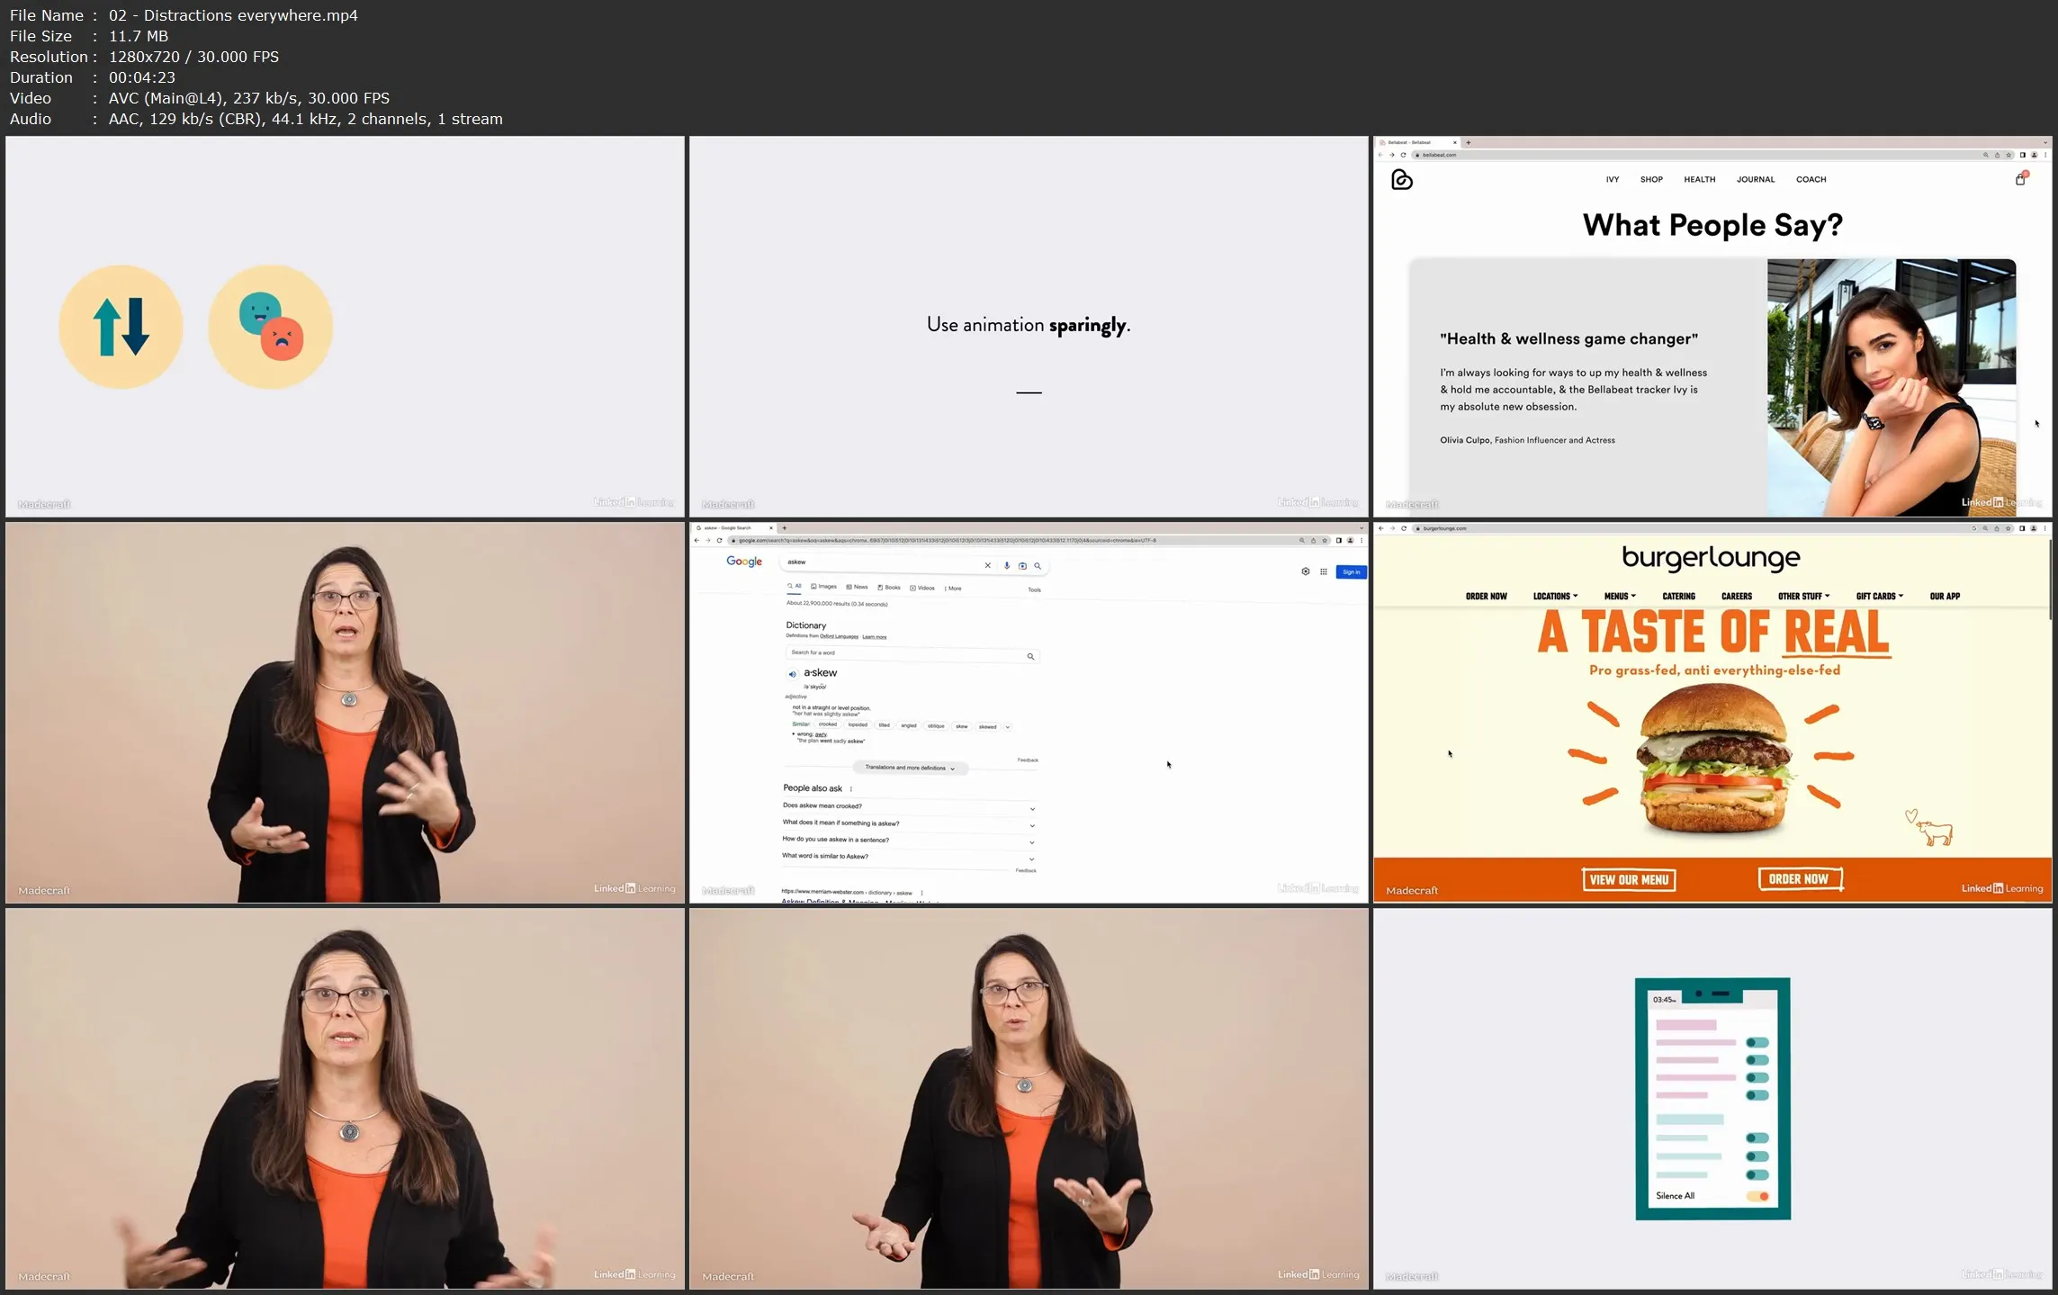Viewport: 2058px width, 1295px height.
Task: Open the COACH menu item on Bellabeat
Action: pos(1811,179)
